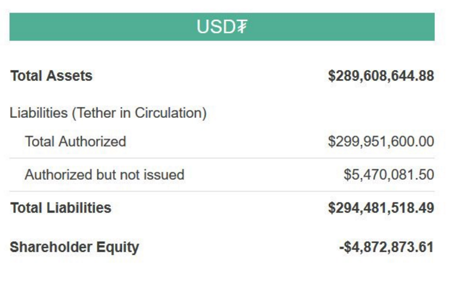Click the $299,951,600.00 authorized amount
This screenshot has height=281, width=454.
click(x=381, y=141)
